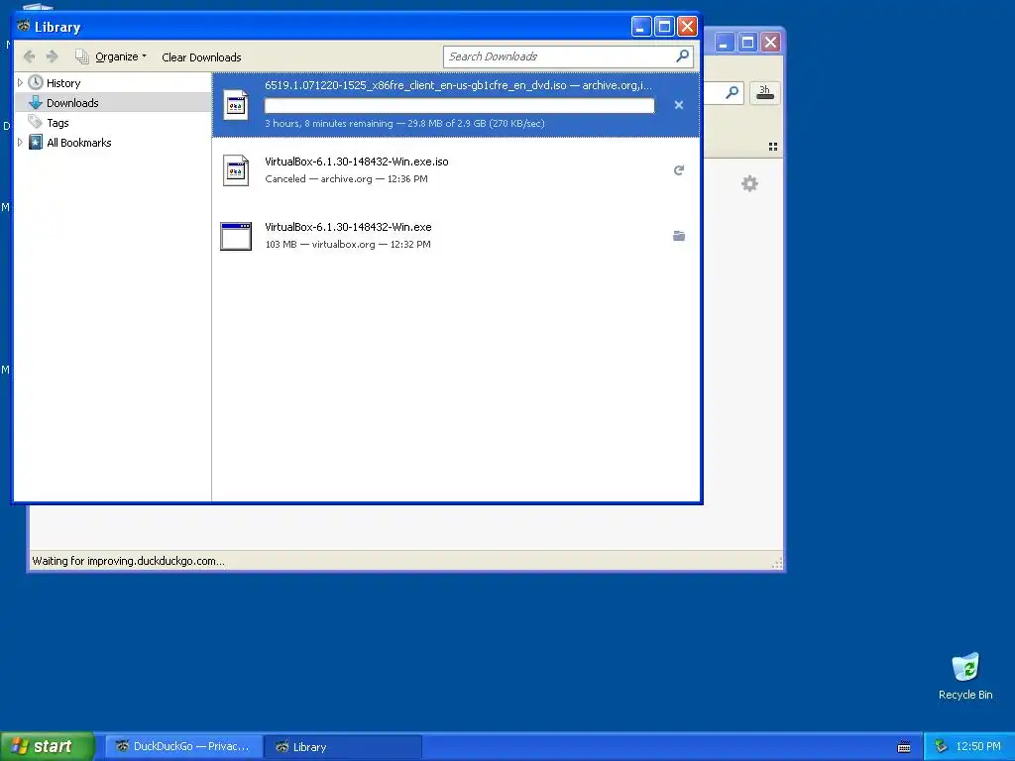The image size is (1015, 761).
Task: Click the system tray network icon
Action: point(942,746)
